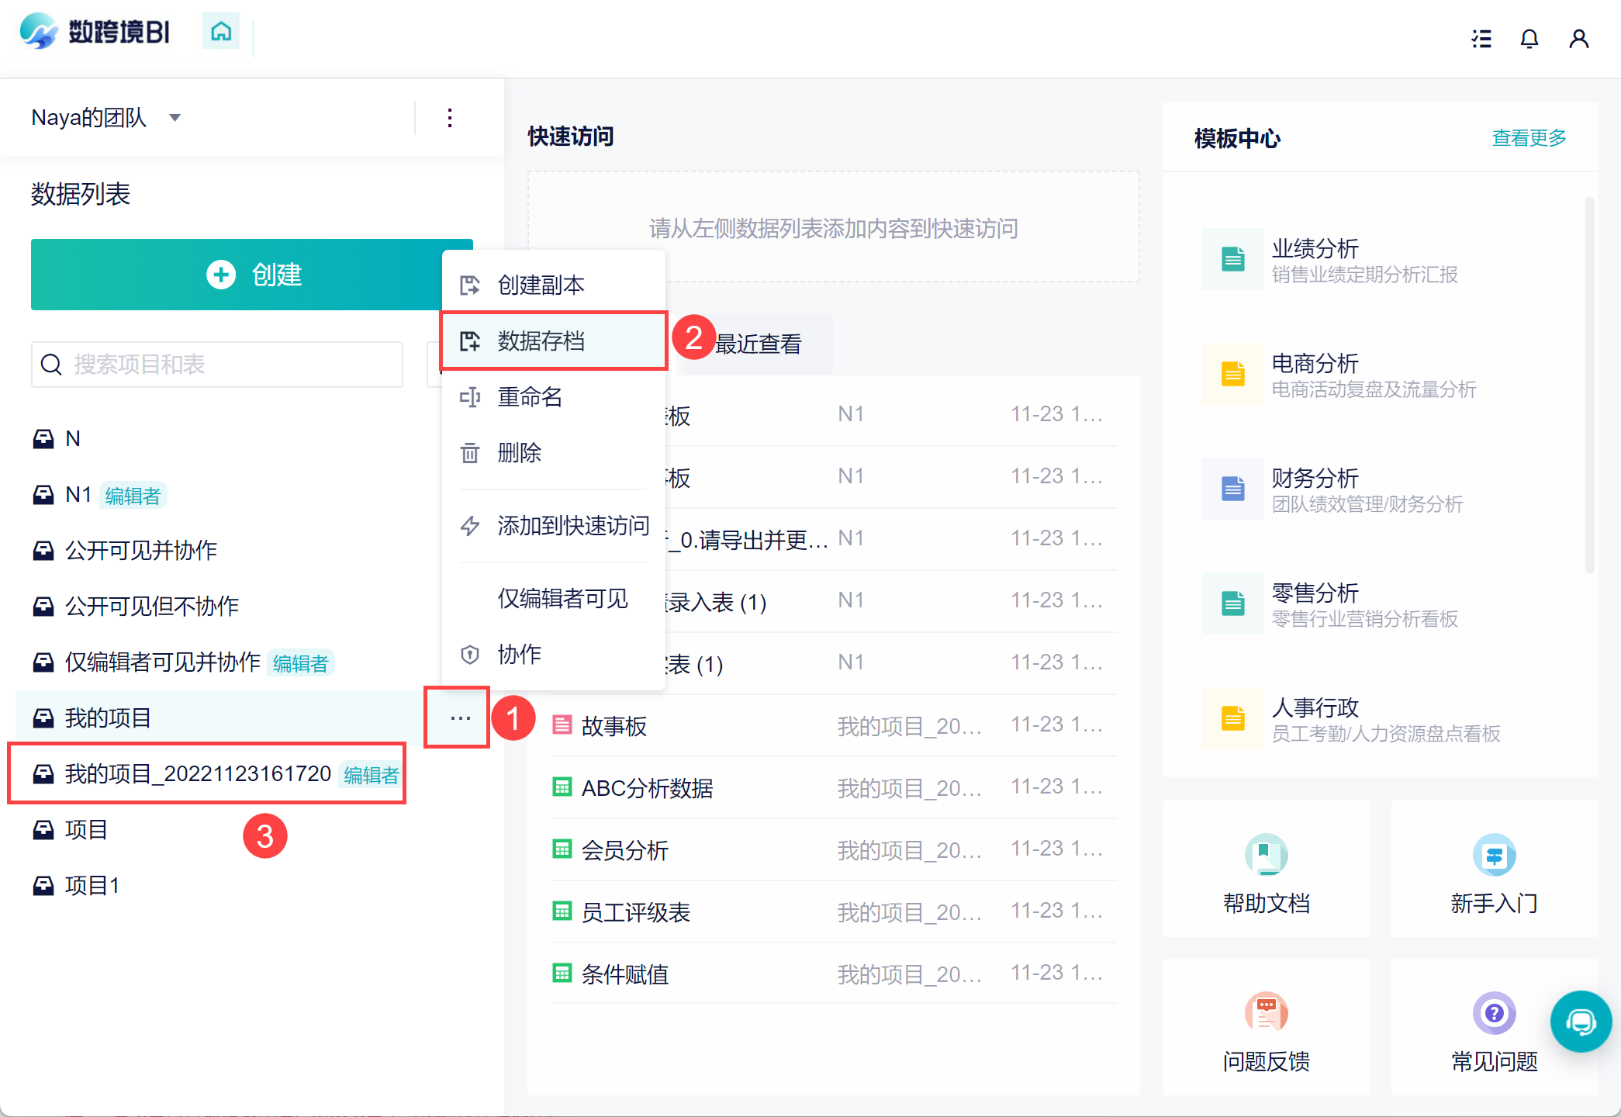Open the customer service chat bubble
This screenshot has height=1117, width=1621.
coord(1580,1022)
